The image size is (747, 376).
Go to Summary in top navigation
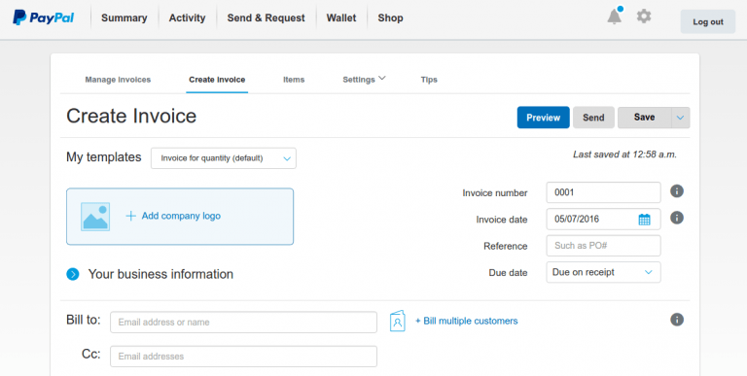tap(124, 18)
